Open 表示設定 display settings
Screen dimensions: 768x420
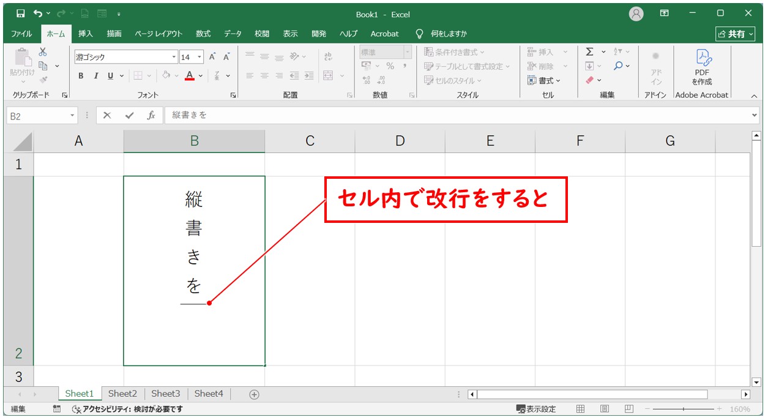(536, 409)
